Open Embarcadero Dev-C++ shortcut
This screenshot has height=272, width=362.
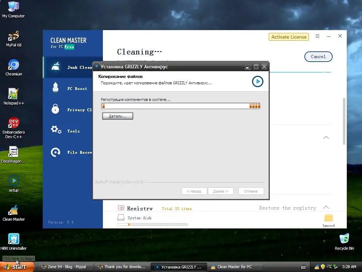[13, 127]
